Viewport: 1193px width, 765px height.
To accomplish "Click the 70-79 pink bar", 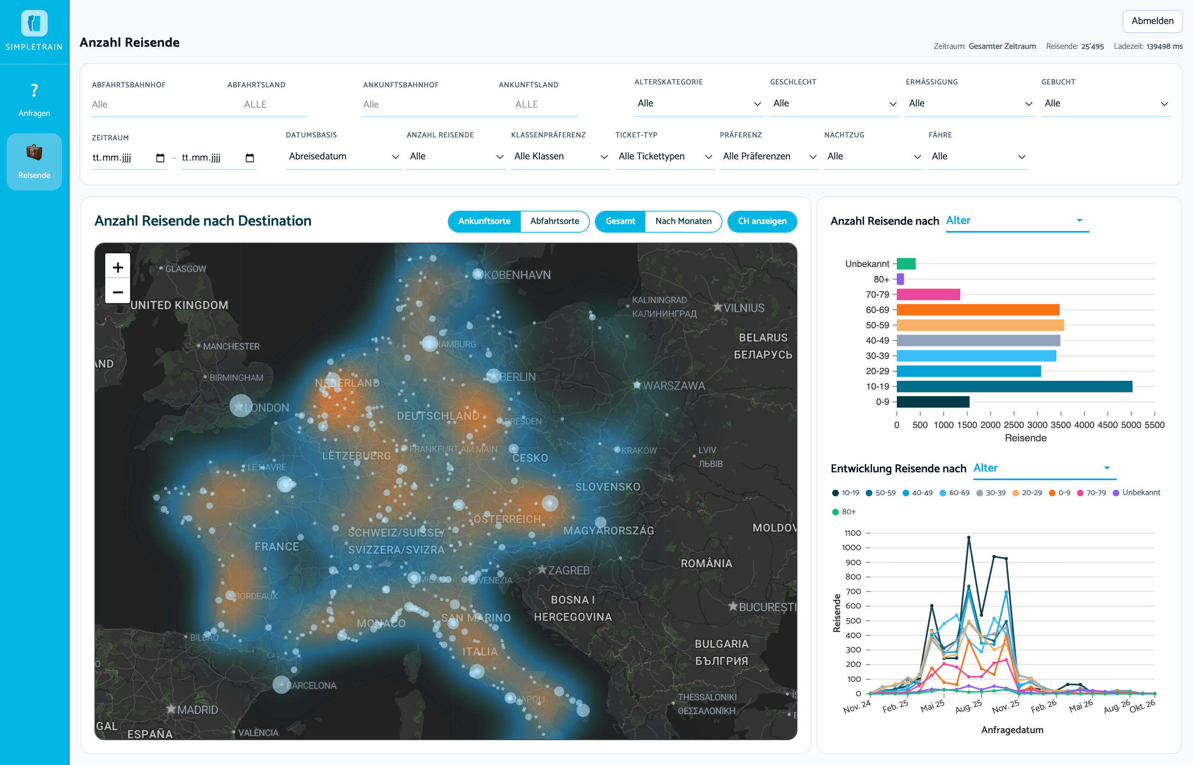I will 928,295.
